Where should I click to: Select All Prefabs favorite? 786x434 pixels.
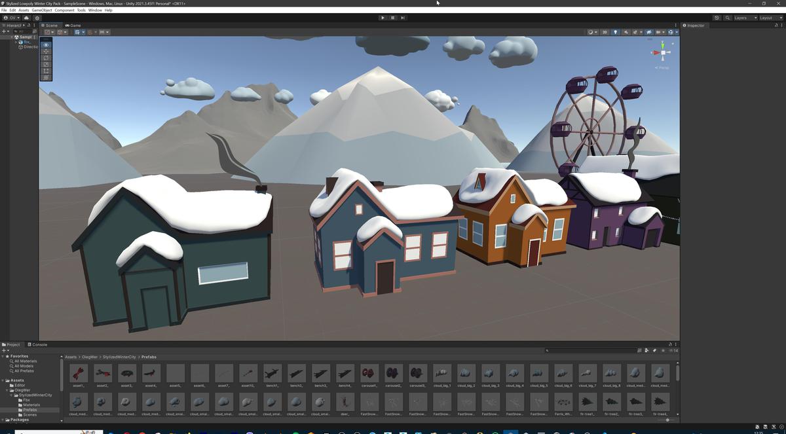(24, 371)
